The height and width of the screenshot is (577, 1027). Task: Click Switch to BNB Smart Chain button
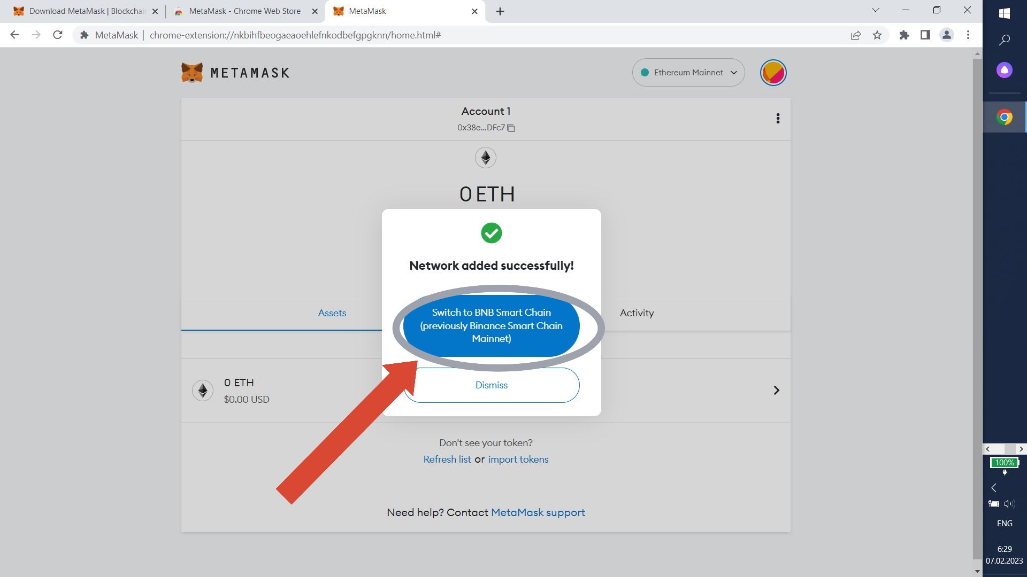(x=491, y=325)
